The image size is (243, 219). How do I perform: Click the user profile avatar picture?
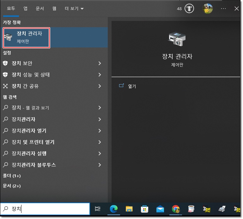(208, 8)
